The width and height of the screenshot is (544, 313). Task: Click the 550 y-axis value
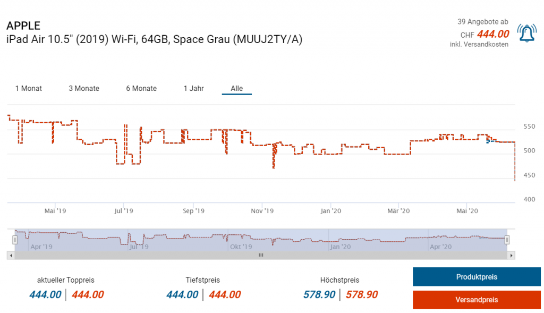click(530, 126)
